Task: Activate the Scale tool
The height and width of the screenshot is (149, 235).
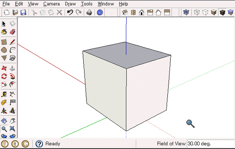Action: click(x=4, y=84)
